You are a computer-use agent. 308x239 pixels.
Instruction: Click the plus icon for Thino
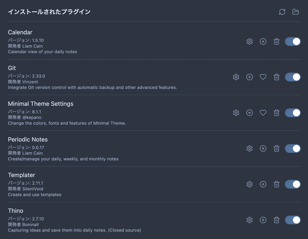pyautogui.click(x=263, y=220)
